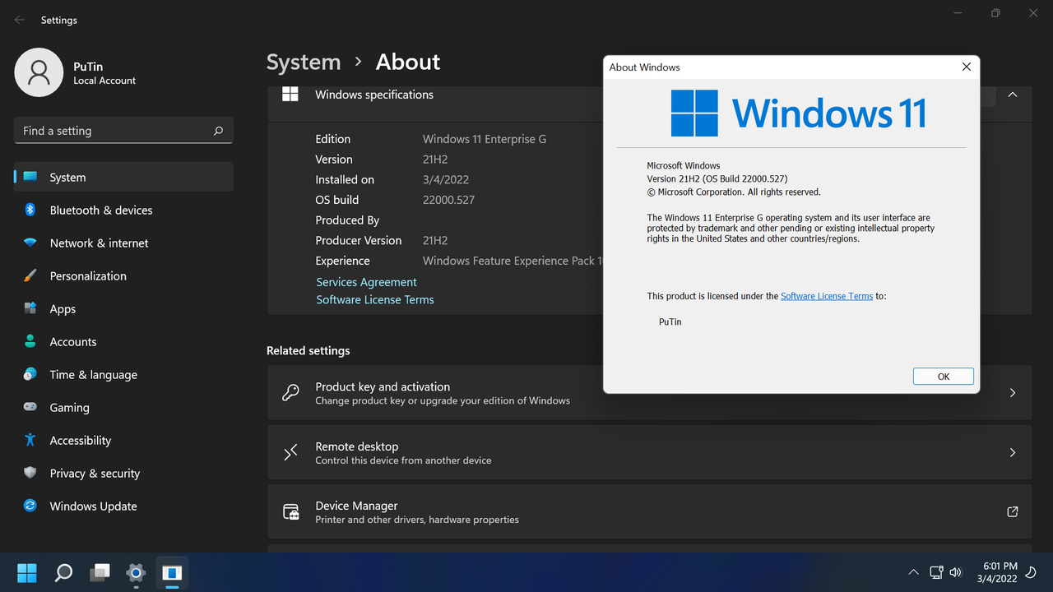
Task: Open Privacy & security settings
Action: coord(123,473)
